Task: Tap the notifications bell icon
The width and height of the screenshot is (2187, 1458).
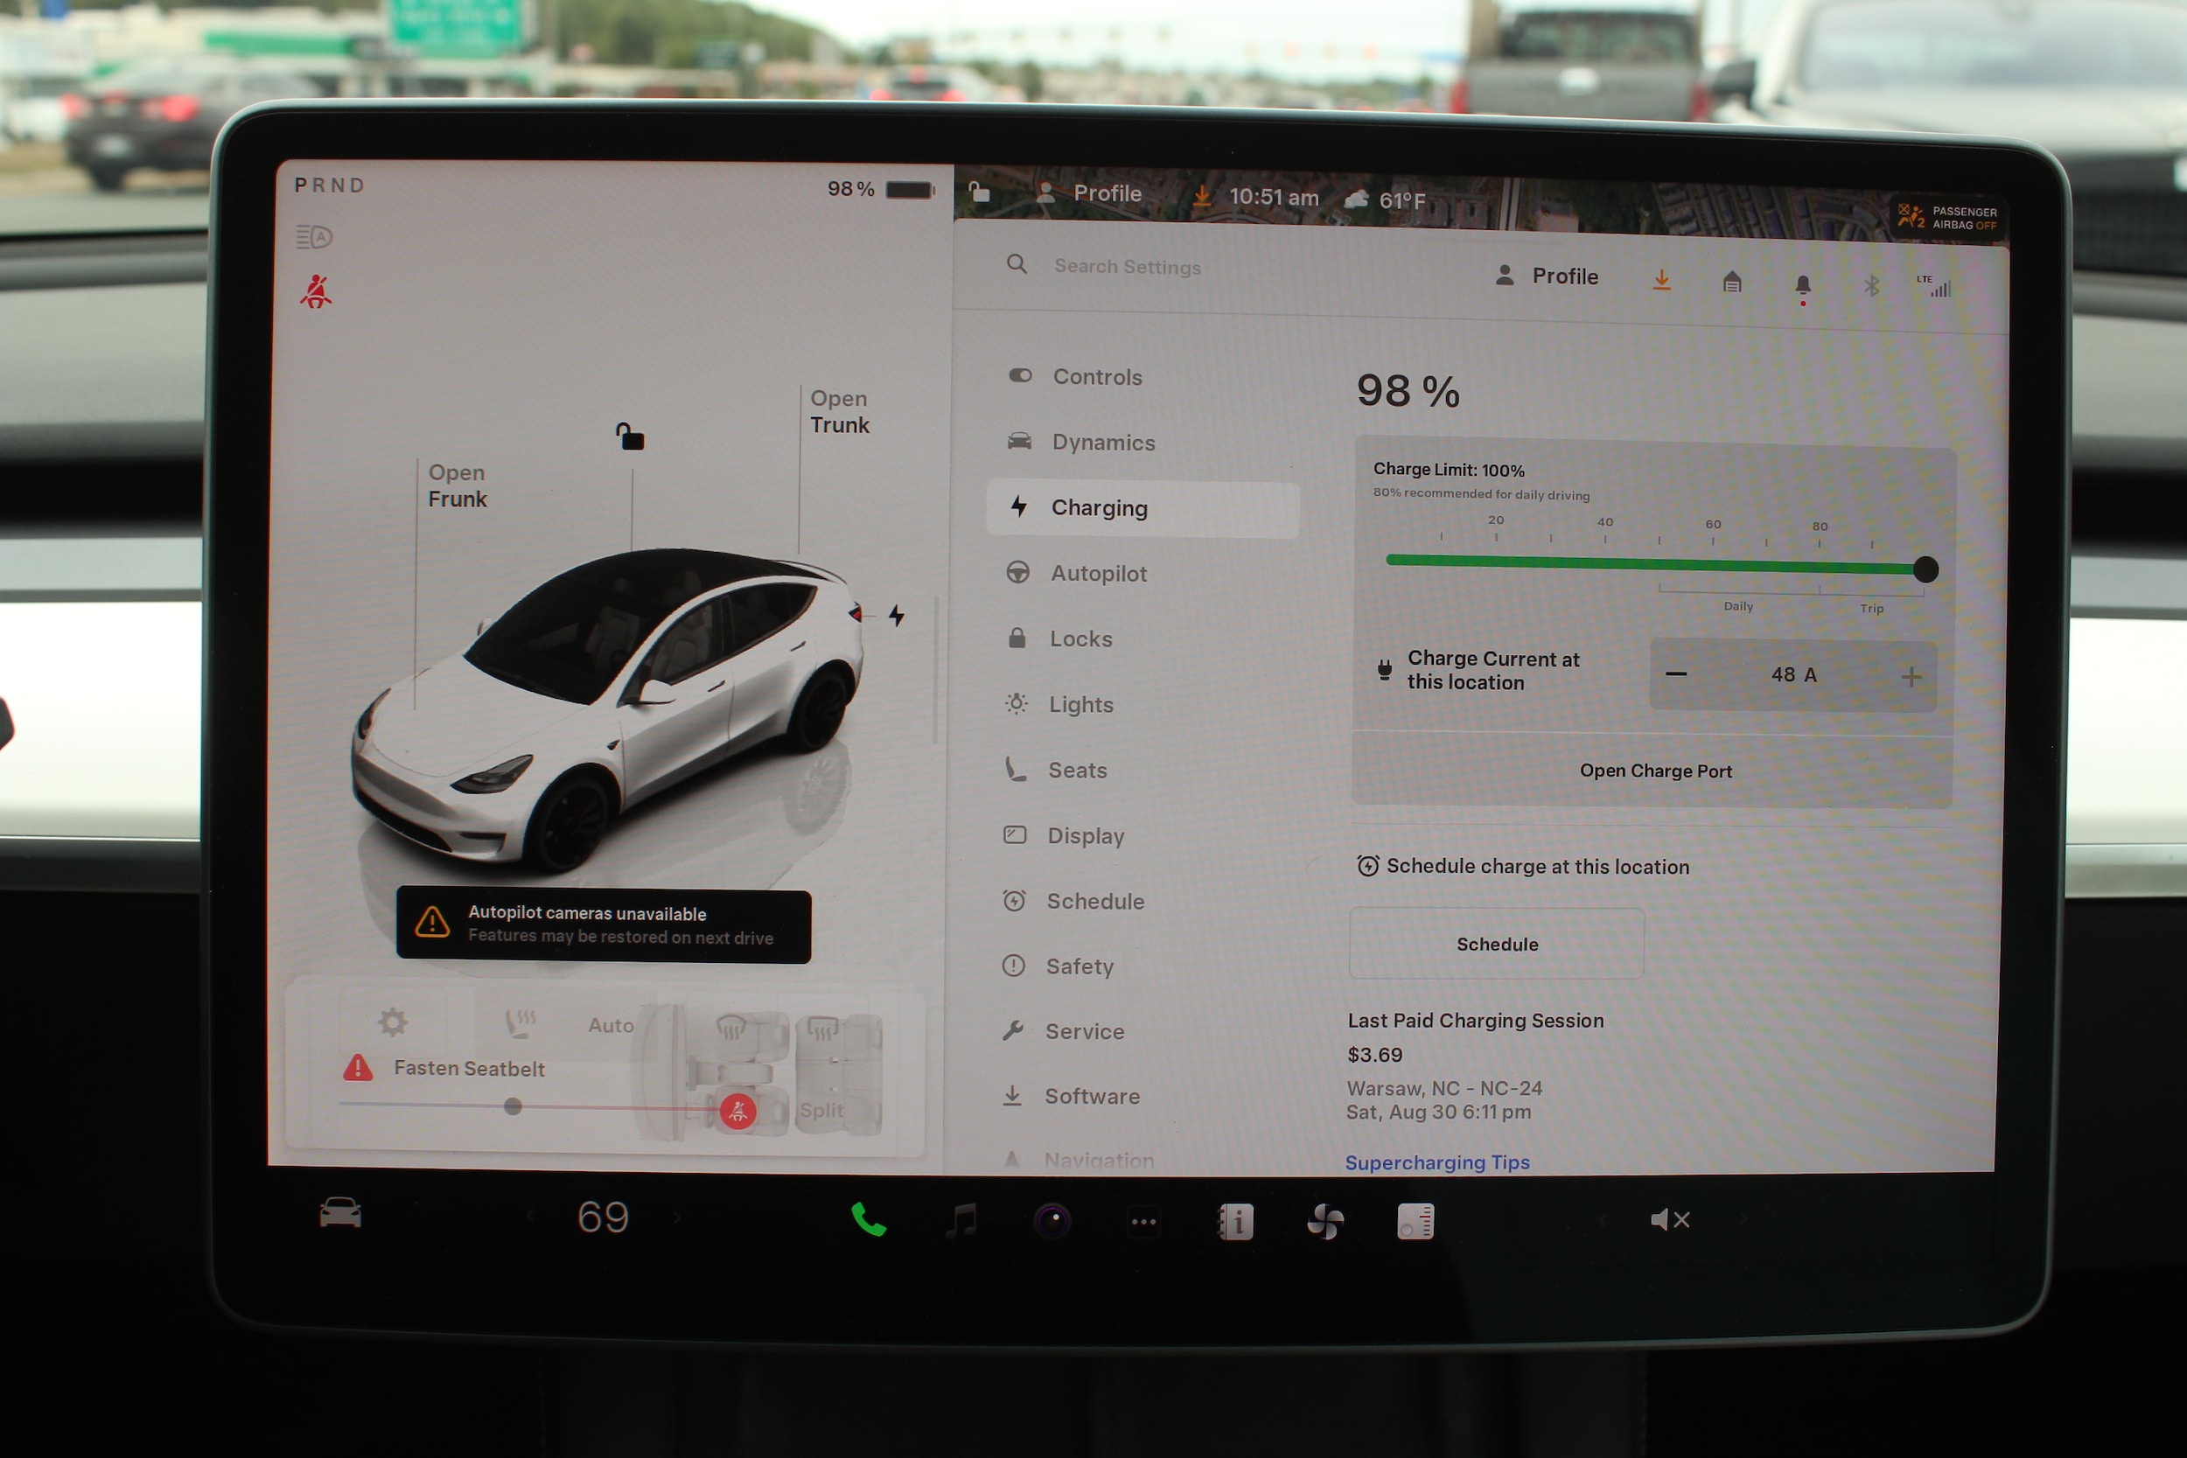Action: [x=1802, y=285]
